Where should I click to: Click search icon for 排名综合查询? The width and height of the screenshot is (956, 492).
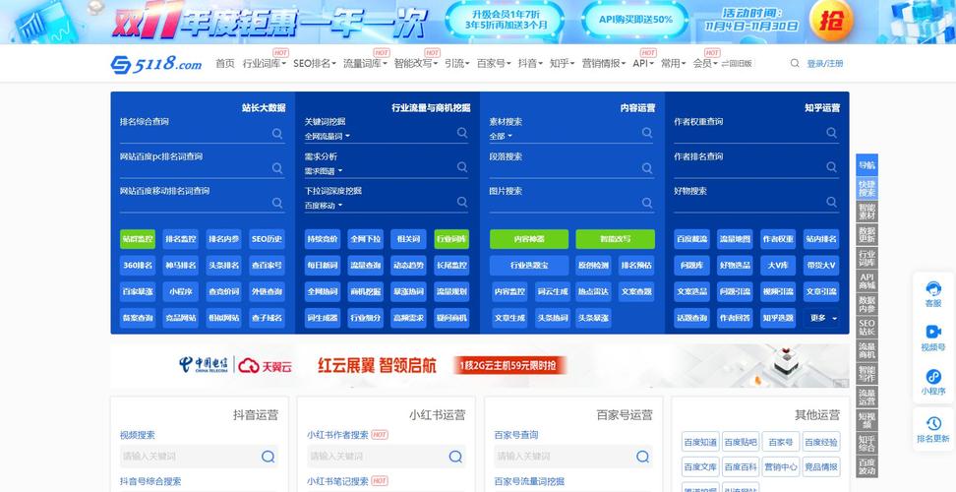[277, 133]
